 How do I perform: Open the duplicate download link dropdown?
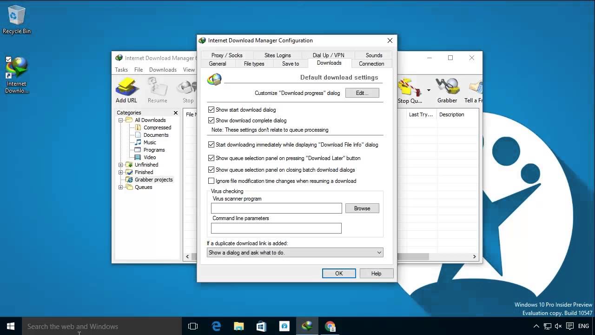click(295, 253)
